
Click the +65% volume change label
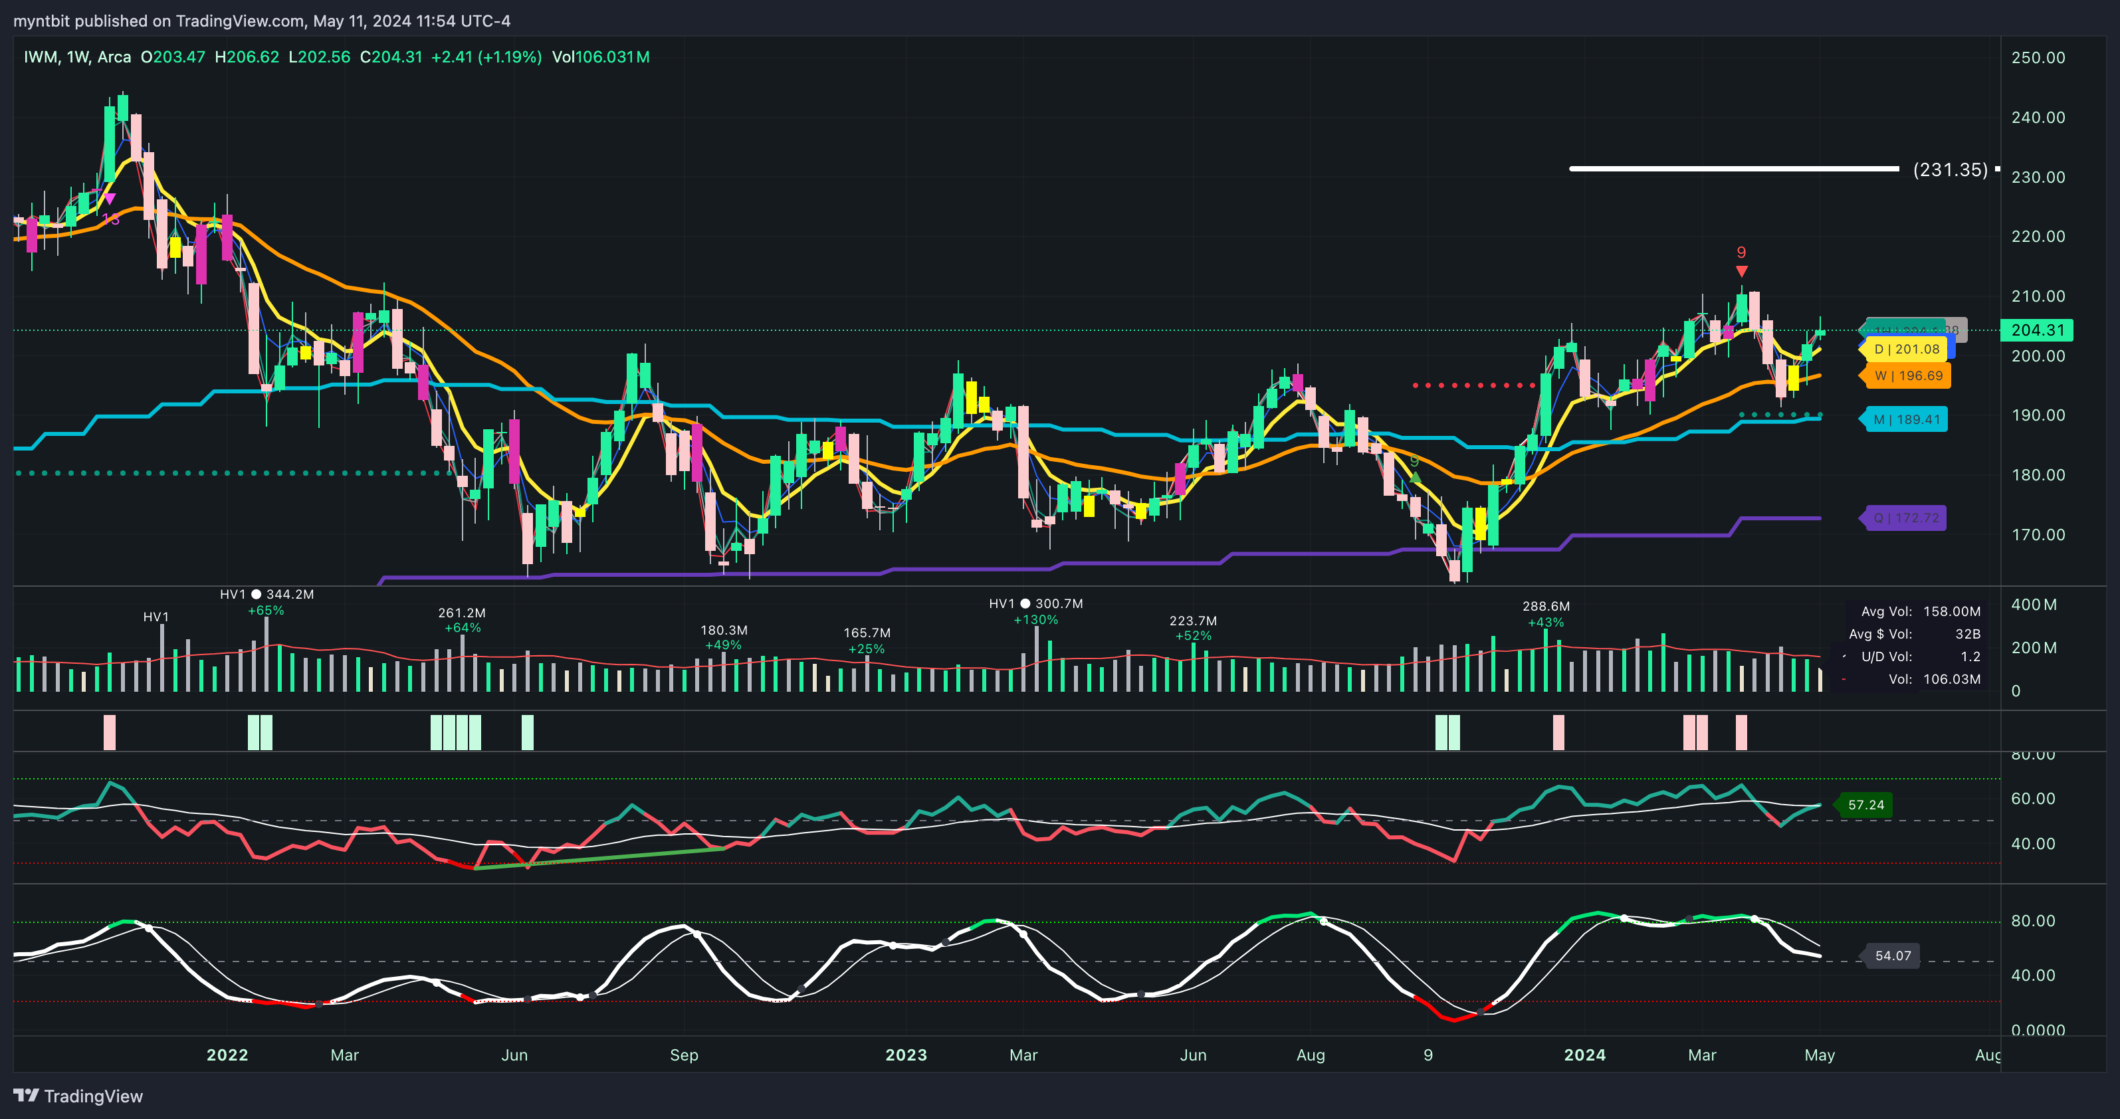click(x=266, y=611)
